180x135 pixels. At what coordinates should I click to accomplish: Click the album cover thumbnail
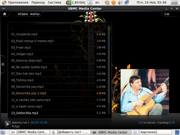(145, 92)
